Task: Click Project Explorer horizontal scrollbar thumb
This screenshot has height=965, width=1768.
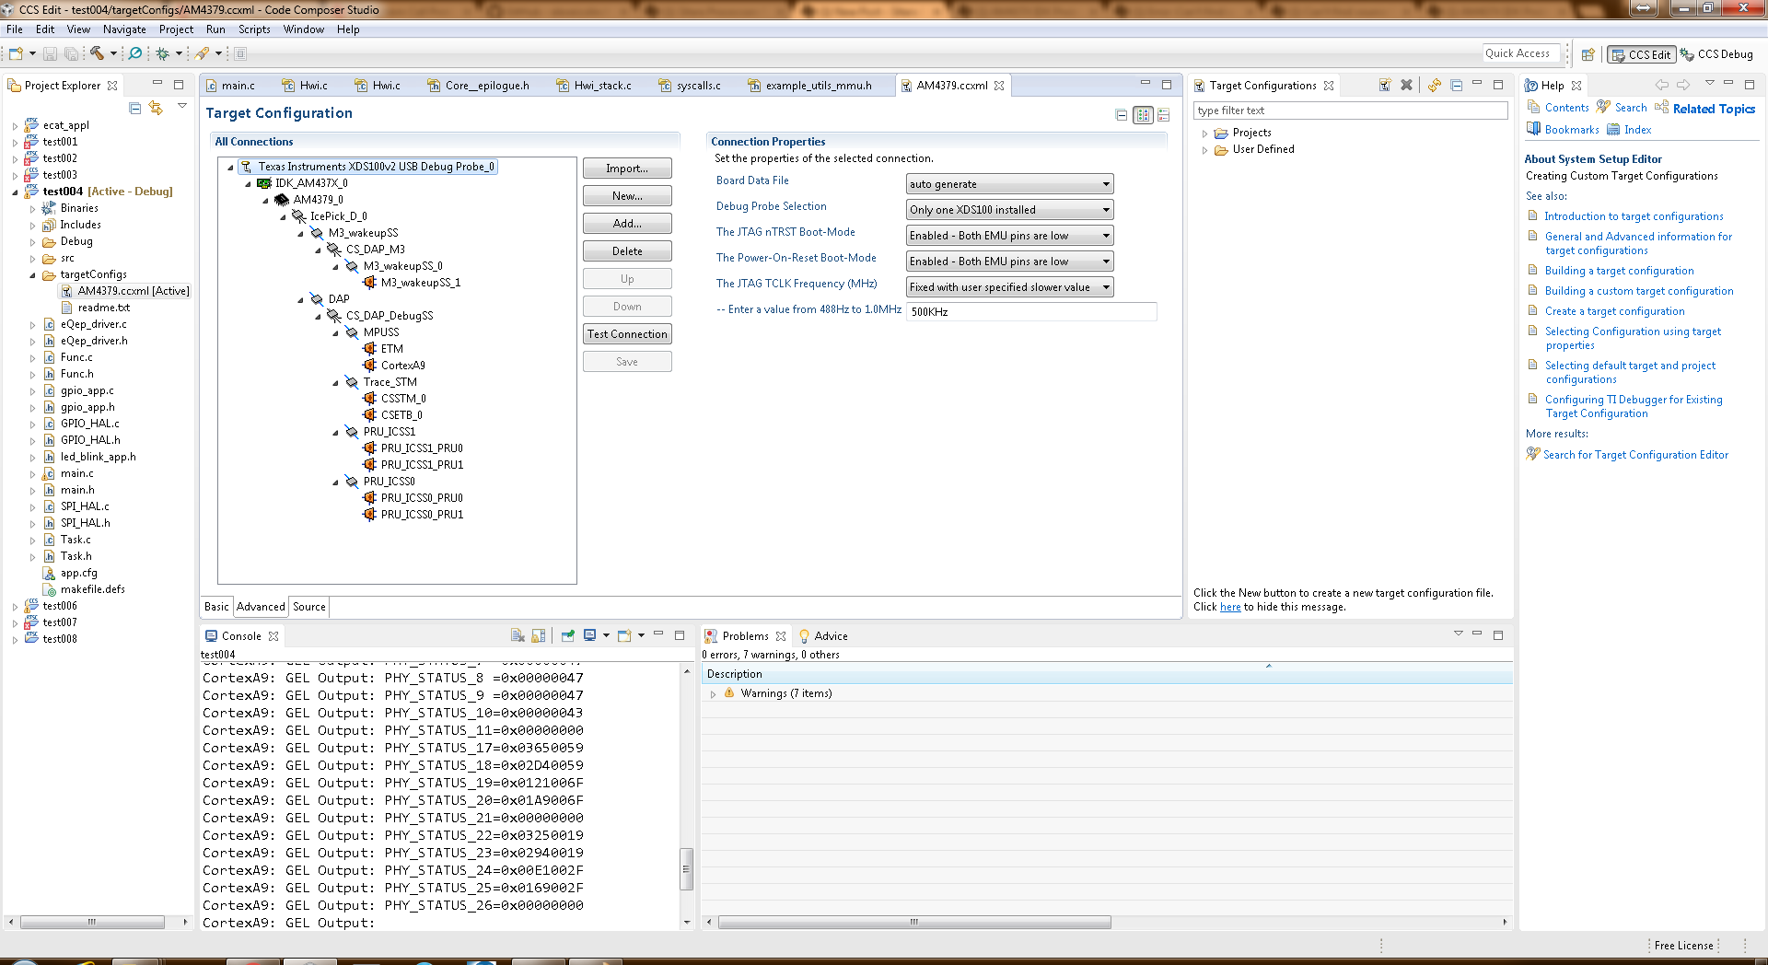Action: pos(92,922)
